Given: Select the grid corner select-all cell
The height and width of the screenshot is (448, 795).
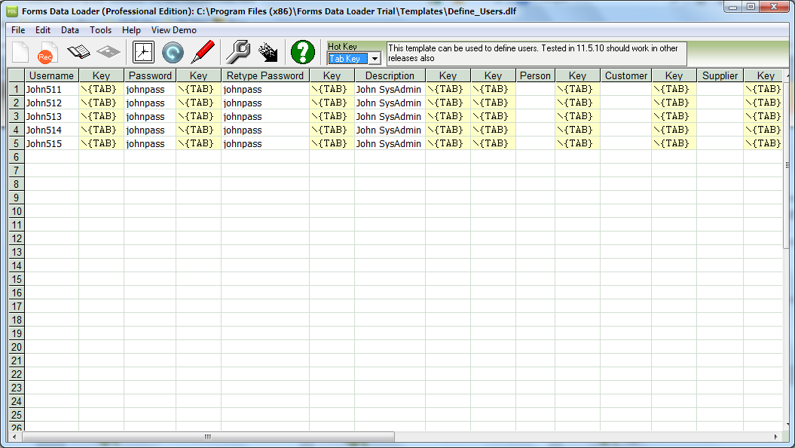Looking at the screenshot, I should tap(17, 75).
